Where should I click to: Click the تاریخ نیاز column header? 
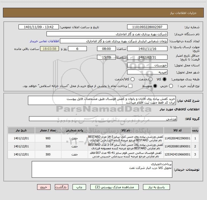point(21,130)
